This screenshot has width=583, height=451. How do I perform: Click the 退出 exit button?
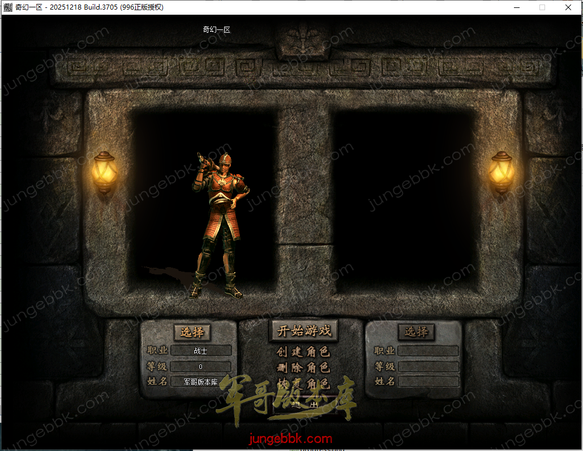click(x=303, y=405)
